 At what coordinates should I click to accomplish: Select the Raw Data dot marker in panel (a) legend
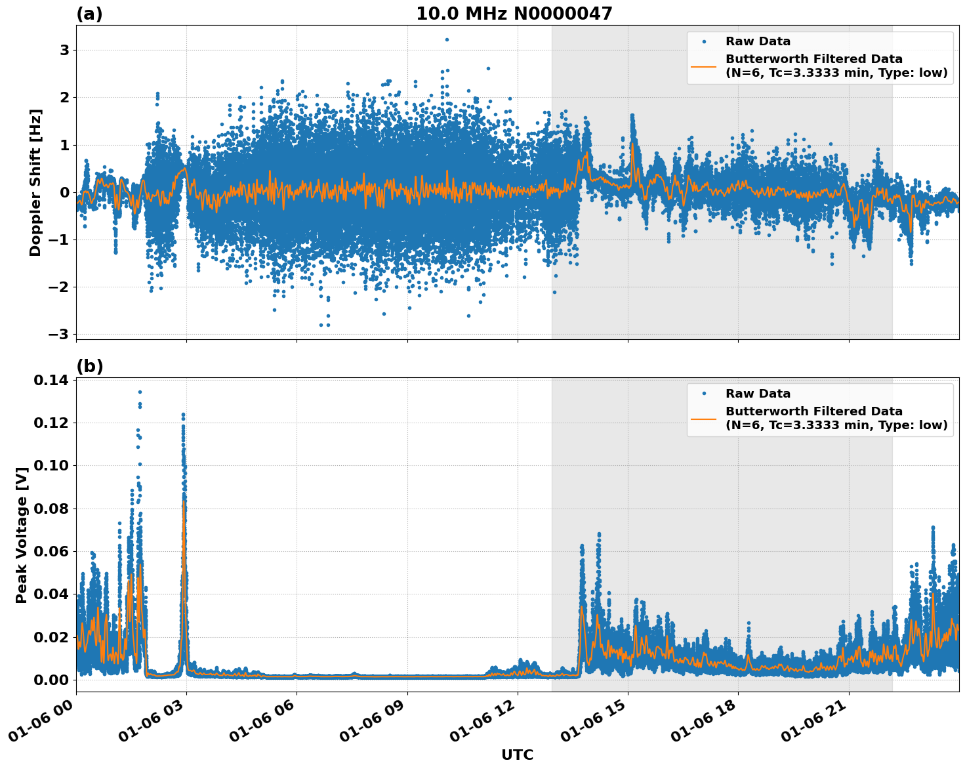[x=705, y=41]
